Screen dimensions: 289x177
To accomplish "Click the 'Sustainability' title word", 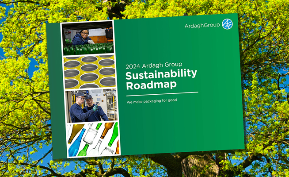I will tap(161, 74).
